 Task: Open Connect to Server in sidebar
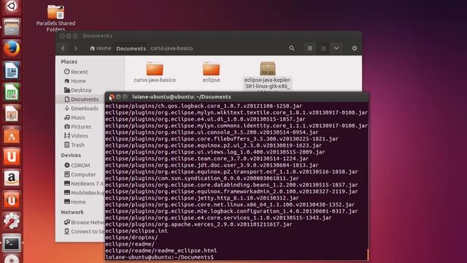click(x=85, y=232)
